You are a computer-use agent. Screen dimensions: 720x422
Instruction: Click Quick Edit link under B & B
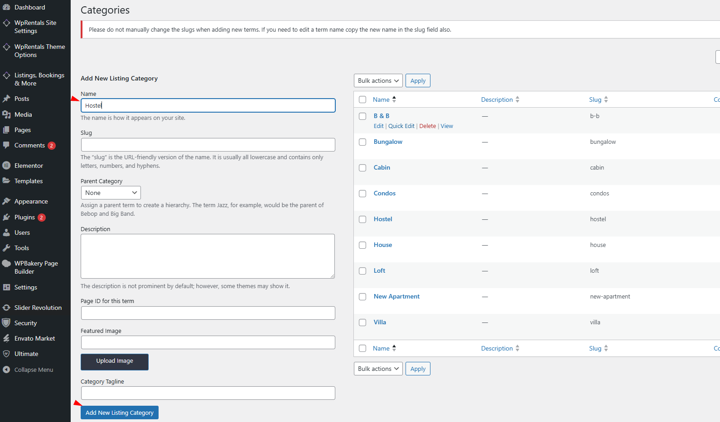click(401, 126)
